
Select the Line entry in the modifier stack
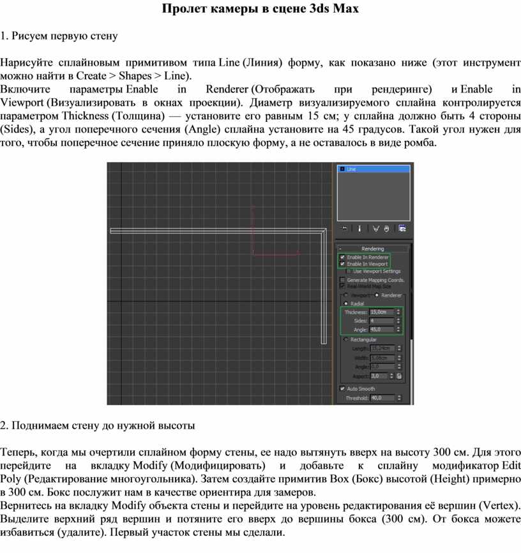(374, 169)
